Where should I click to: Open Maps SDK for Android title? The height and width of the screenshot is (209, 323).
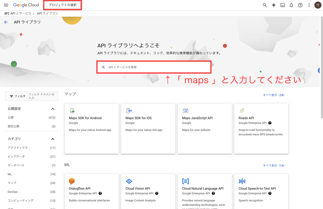(x=85, y=118)
